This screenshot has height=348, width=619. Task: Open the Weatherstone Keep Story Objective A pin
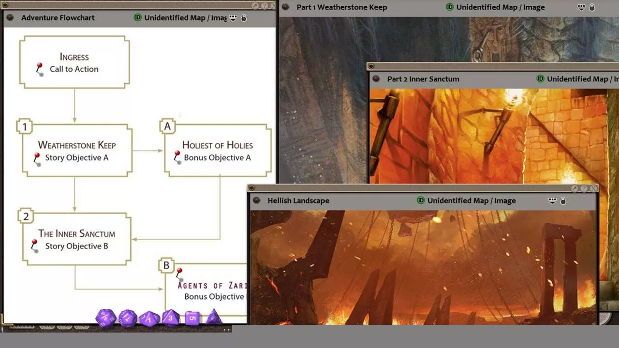pos(37,159)
